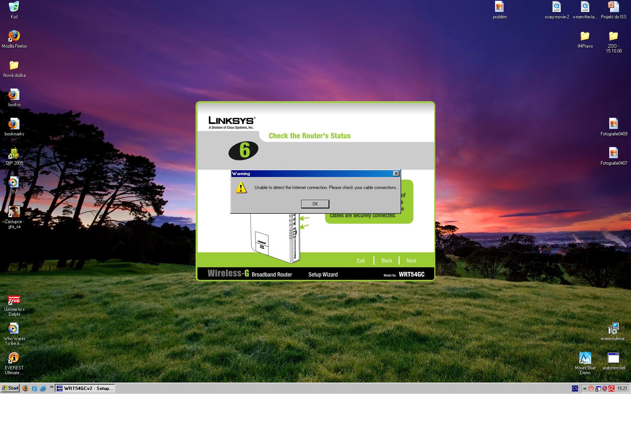Image resolution: width=631 pixels, height=432 pixels.
Task: Select the Fotografie0409 image icon
Action: 614,127
